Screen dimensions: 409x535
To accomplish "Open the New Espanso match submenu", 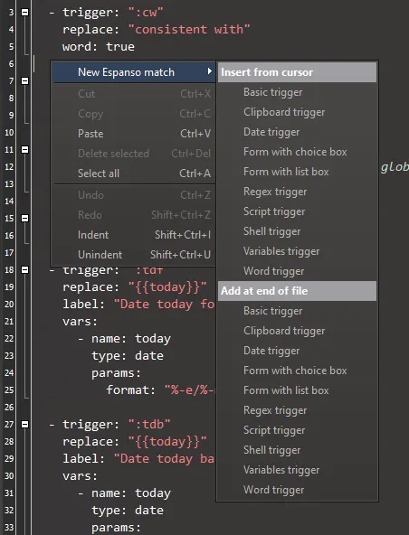I will pos(134,72).
